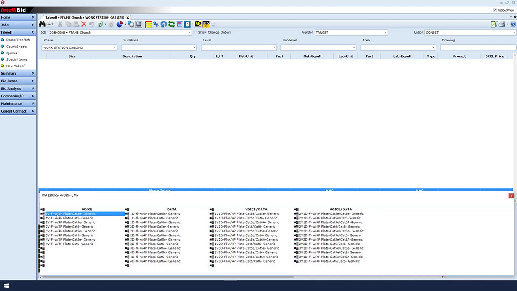517x291 pixels.
Task: Click the green swap arrows icon
Action: coord(171,25)
